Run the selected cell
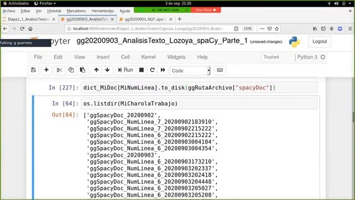 click(125, 70)
